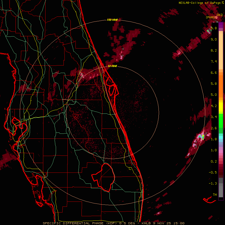Click the 8.2 value on the color scale
This screenshot has height=225, width=225.
coord(214,50)
